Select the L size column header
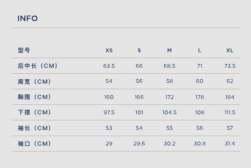Image resolution: width=251 pixels, height=168 pixels. 200,50
